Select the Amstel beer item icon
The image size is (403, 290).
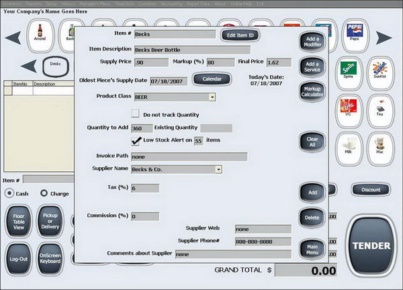40,36
